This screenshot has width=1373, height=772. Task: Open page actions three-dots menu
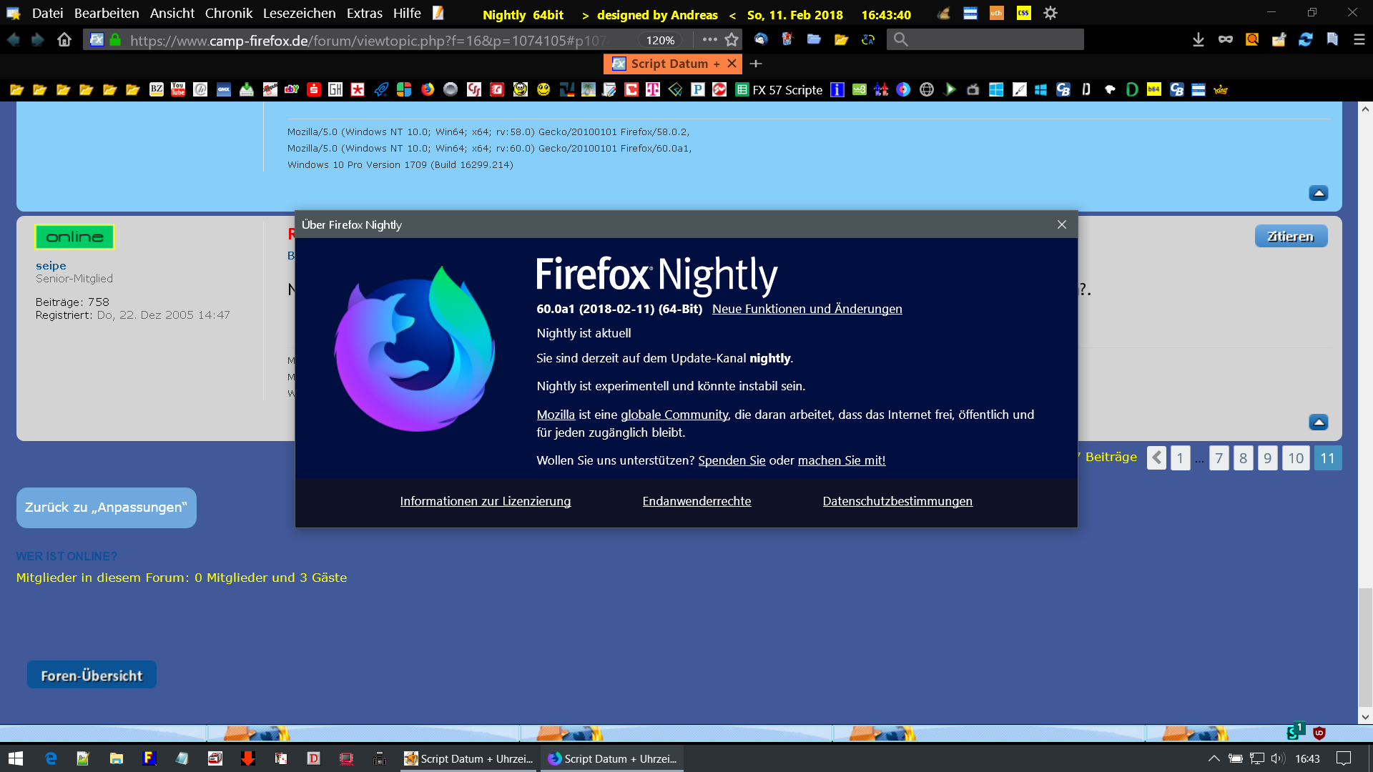[709, 40]
